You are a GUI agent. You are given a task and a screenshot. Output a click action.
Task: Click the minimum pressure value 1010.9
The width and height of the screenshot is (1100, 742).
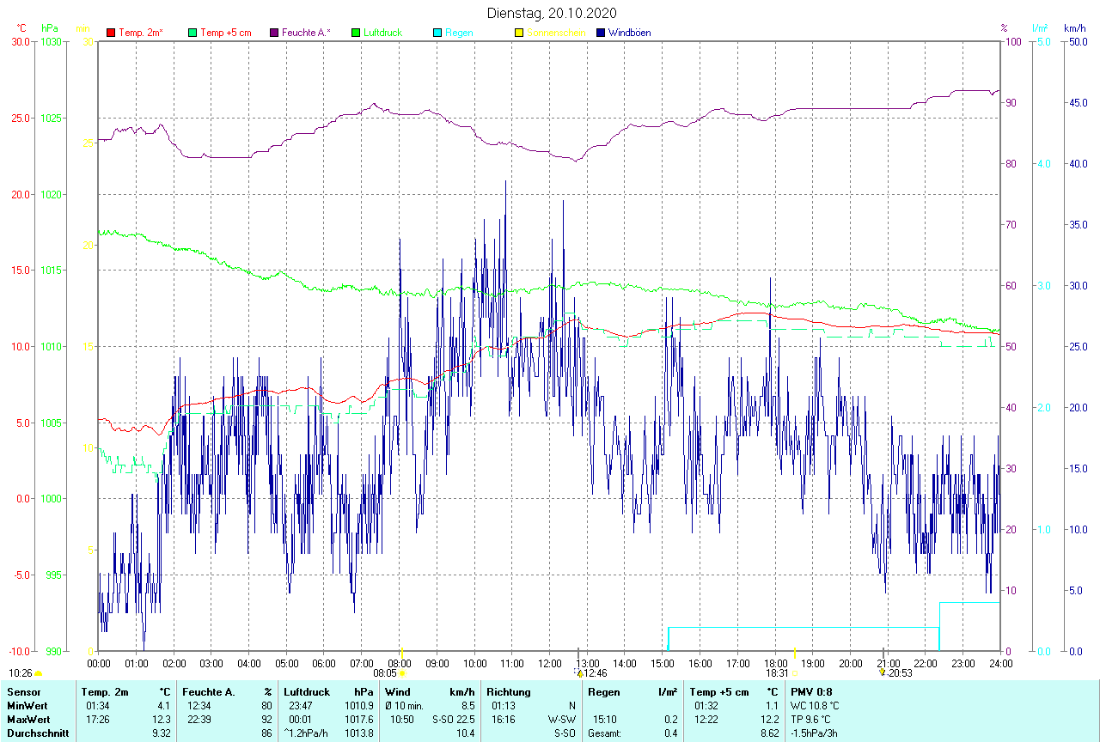tap(358, 706)
